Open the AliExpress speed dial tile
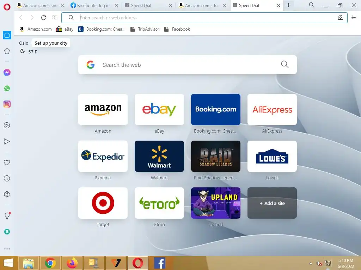The width and height of the screenshot is (361, 270). point(272,110)
